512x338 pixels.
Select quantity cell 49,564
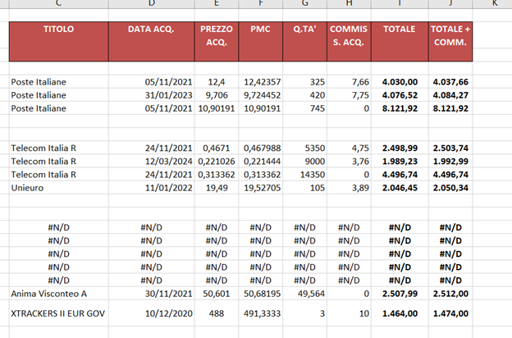[304, 294]
